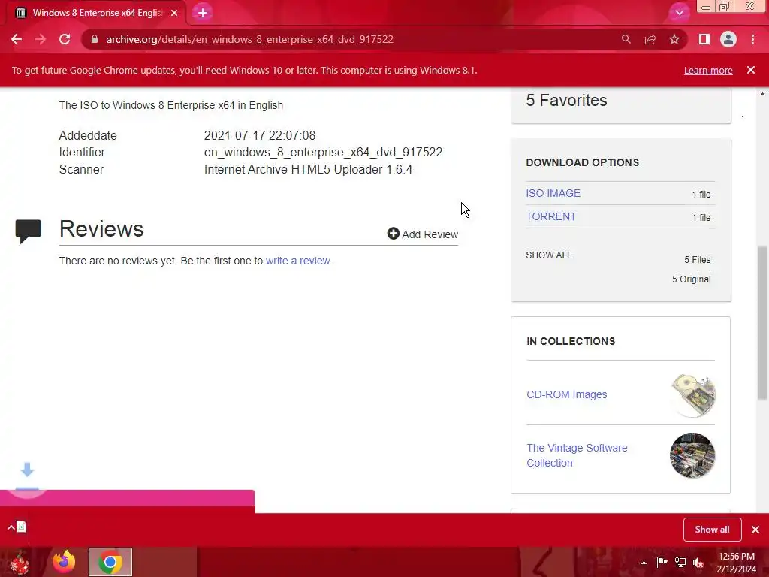
Task: Click the muted volume tray icon
Action: click(698, 562)
